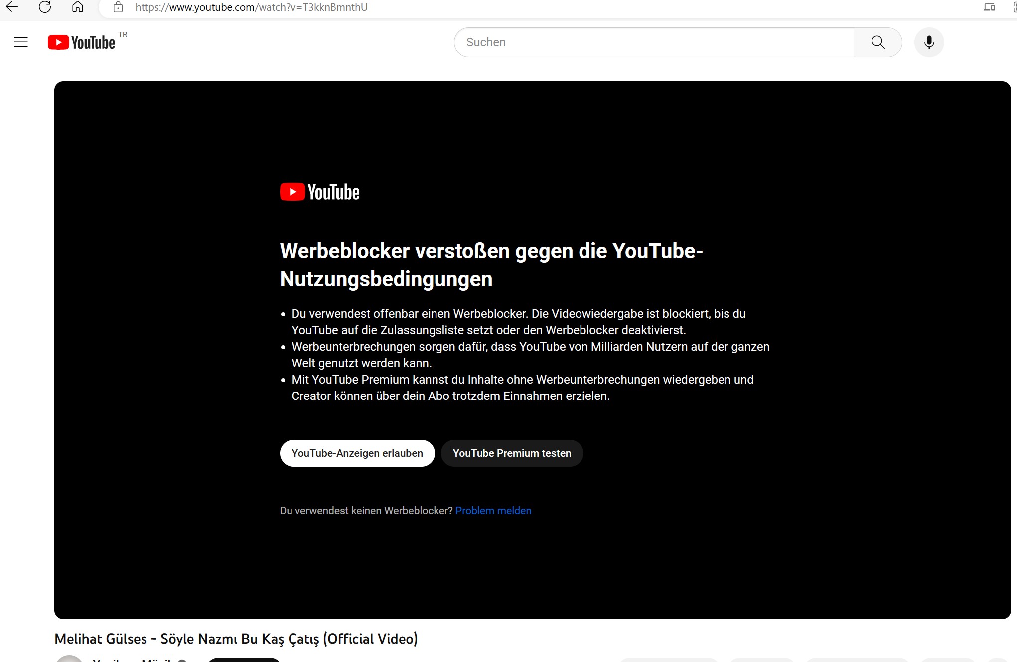Screen dimensions: 1017x662
Task: Click the YouTube logo inside the blocker message
Action: click(319, 192)
